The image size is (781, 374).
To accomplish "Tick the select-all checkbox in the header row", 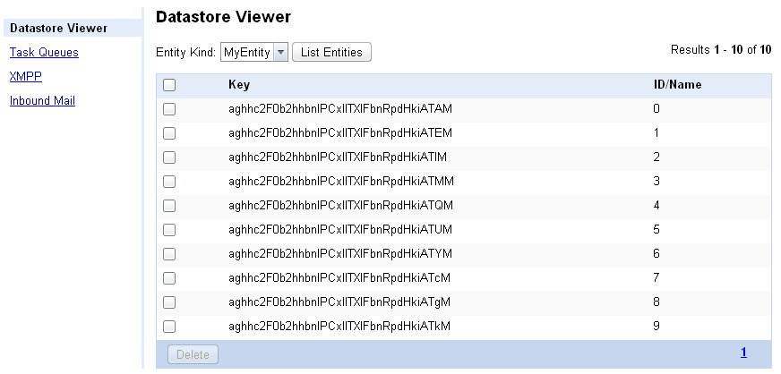I will [x=169, y=86].
